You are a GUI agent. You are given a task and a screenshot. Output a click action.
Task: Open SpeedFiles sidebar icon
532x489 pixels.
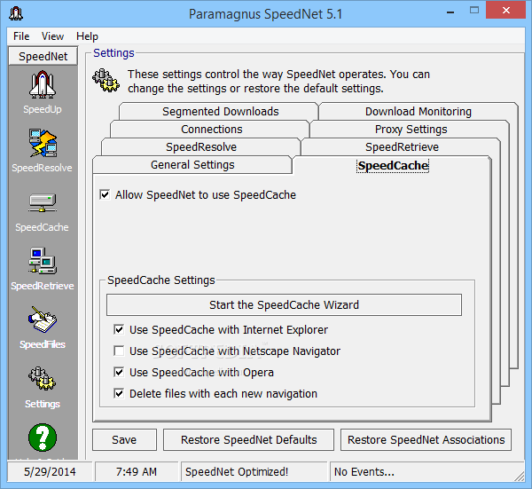43,319
